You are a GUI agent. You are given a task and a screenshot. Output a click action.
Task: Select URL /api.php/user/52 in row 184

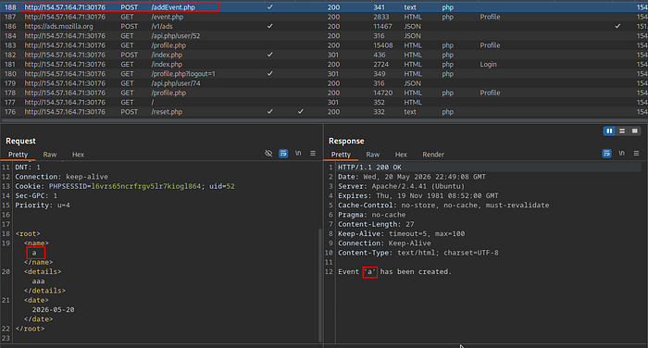(176, 36)
